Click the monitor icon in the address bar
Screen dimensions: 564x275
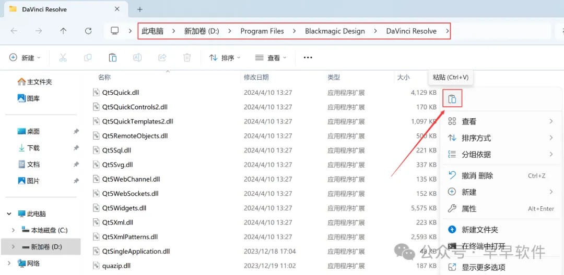(115, 31)
